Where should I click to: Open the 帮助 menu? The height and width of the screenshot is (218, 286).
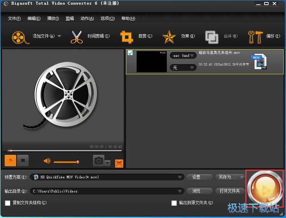(128, 18)
